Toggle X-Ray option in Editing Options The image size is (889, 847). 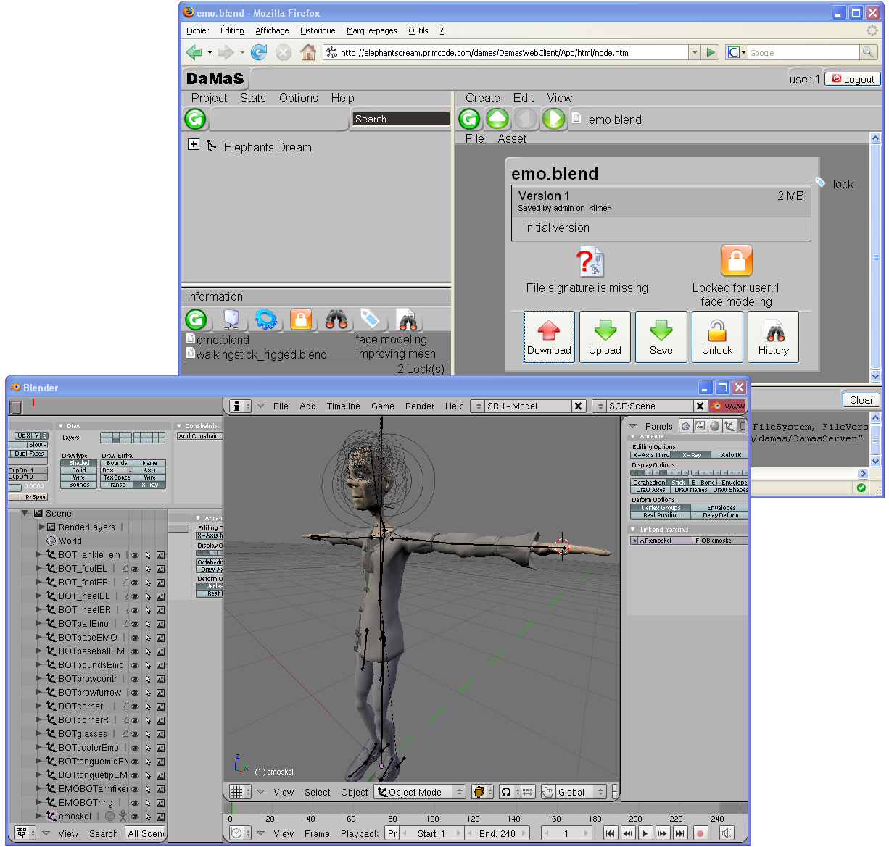692,455
